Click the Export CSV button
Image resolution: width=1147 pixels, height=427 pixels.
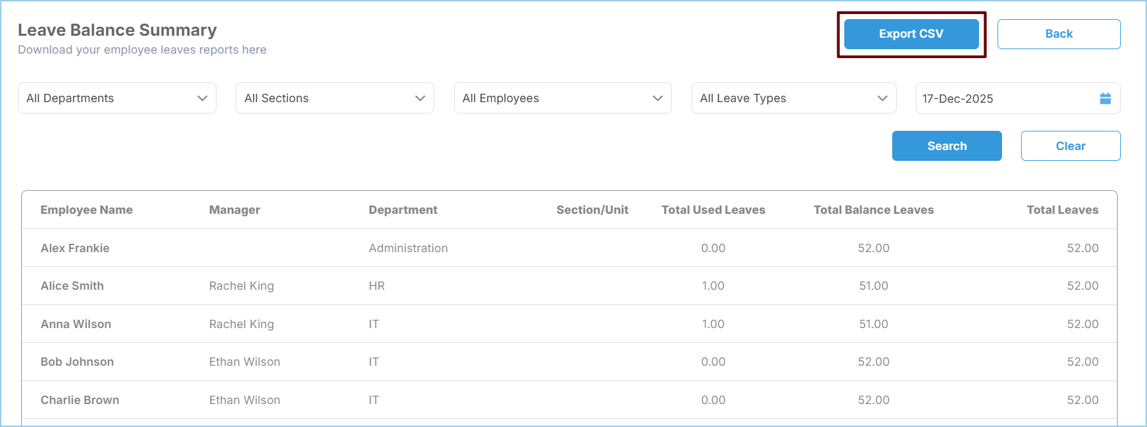tap(911, 34)
